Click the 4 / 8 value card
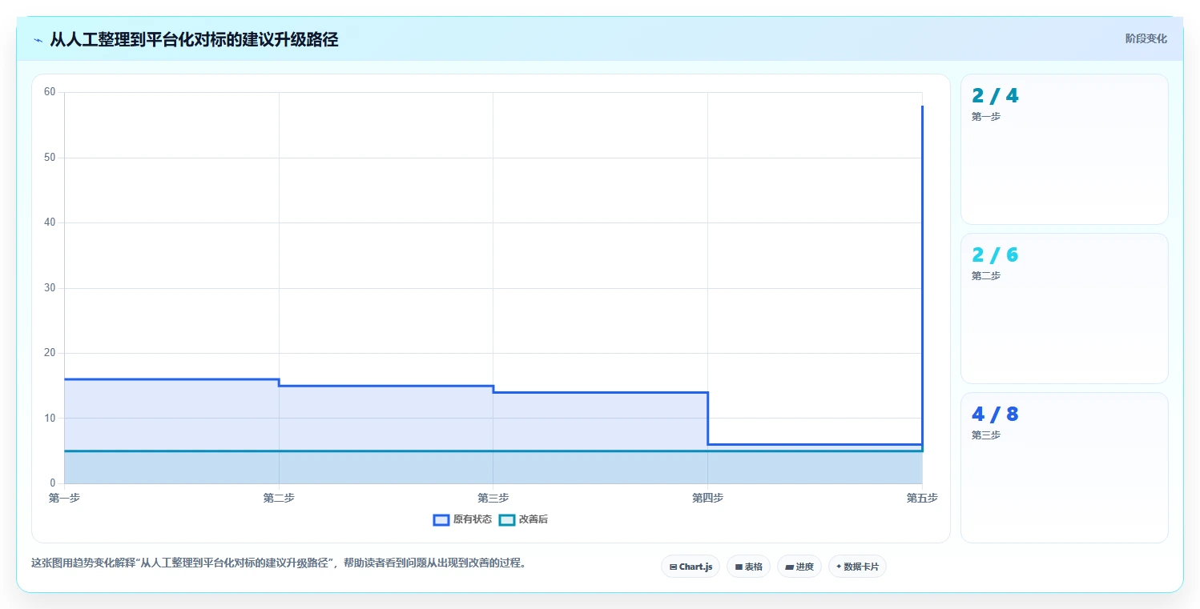 (x=1065, y=468)
